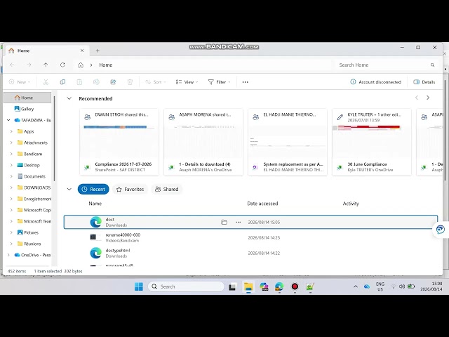Collapse the TAFADZWA OneDrive tree node
Image resolution: width=449 pixels, height=337 pixels.
pyautogui.click(x=8, y=120)
